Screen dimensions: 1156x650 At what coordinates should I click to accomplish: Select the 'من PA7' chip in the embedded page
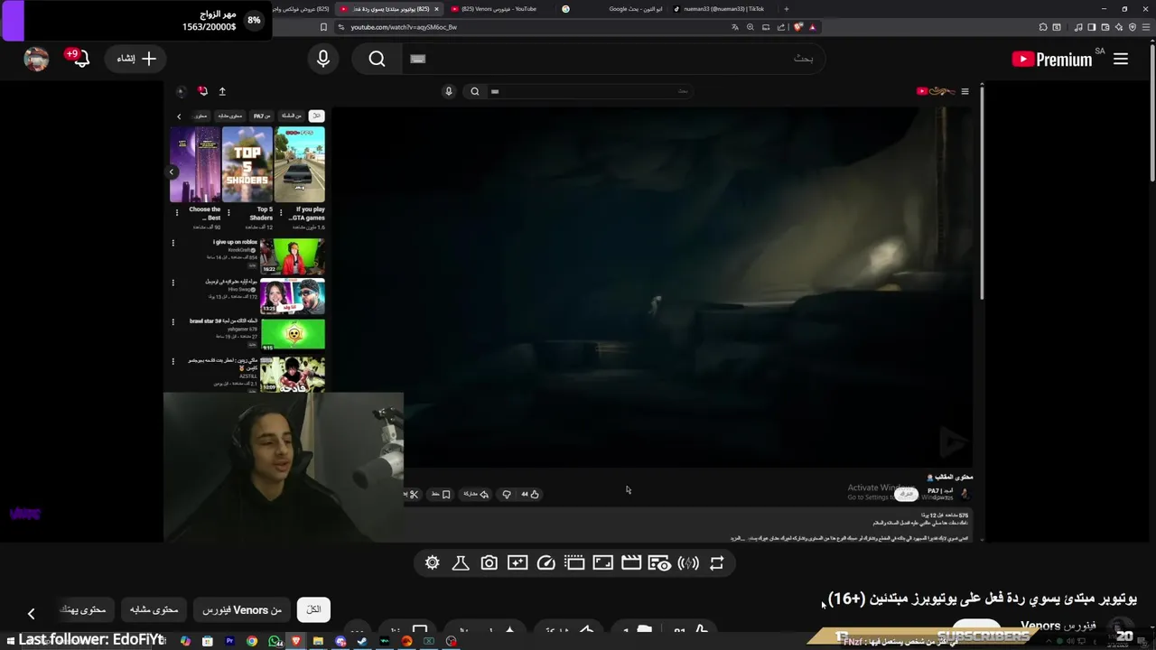coord(262,116)
